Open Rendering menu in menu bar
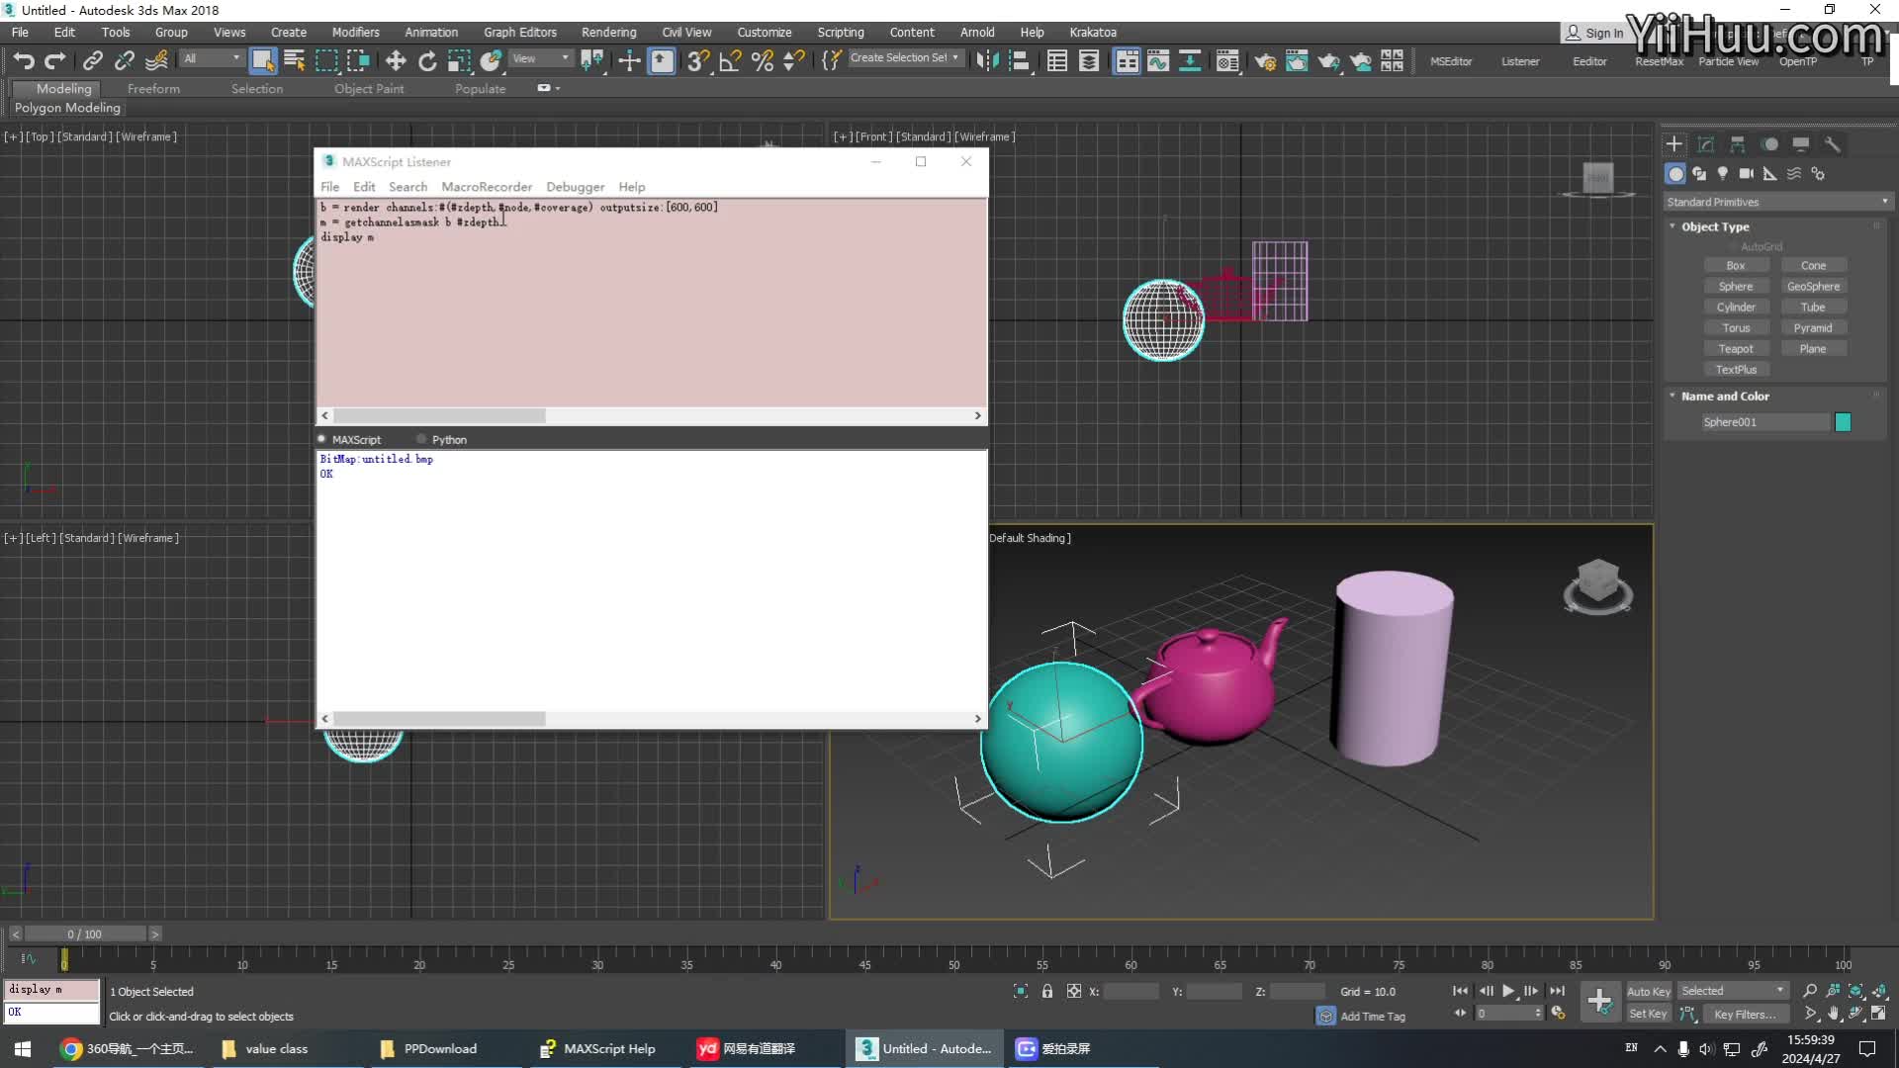The image size is (1899, 1068). coord(608,32)
